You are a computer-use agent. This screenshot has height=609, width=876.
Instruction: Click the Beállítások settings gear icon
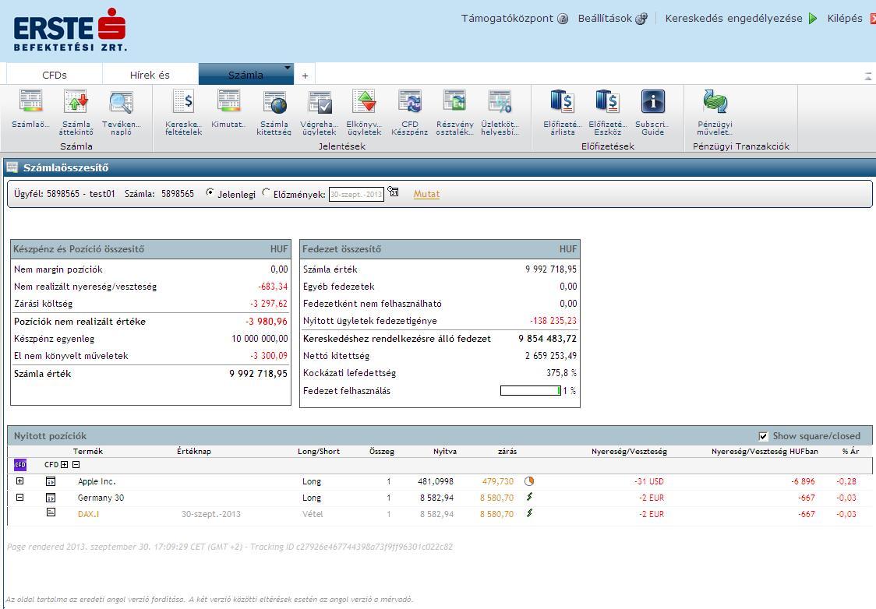click(642, 19)
